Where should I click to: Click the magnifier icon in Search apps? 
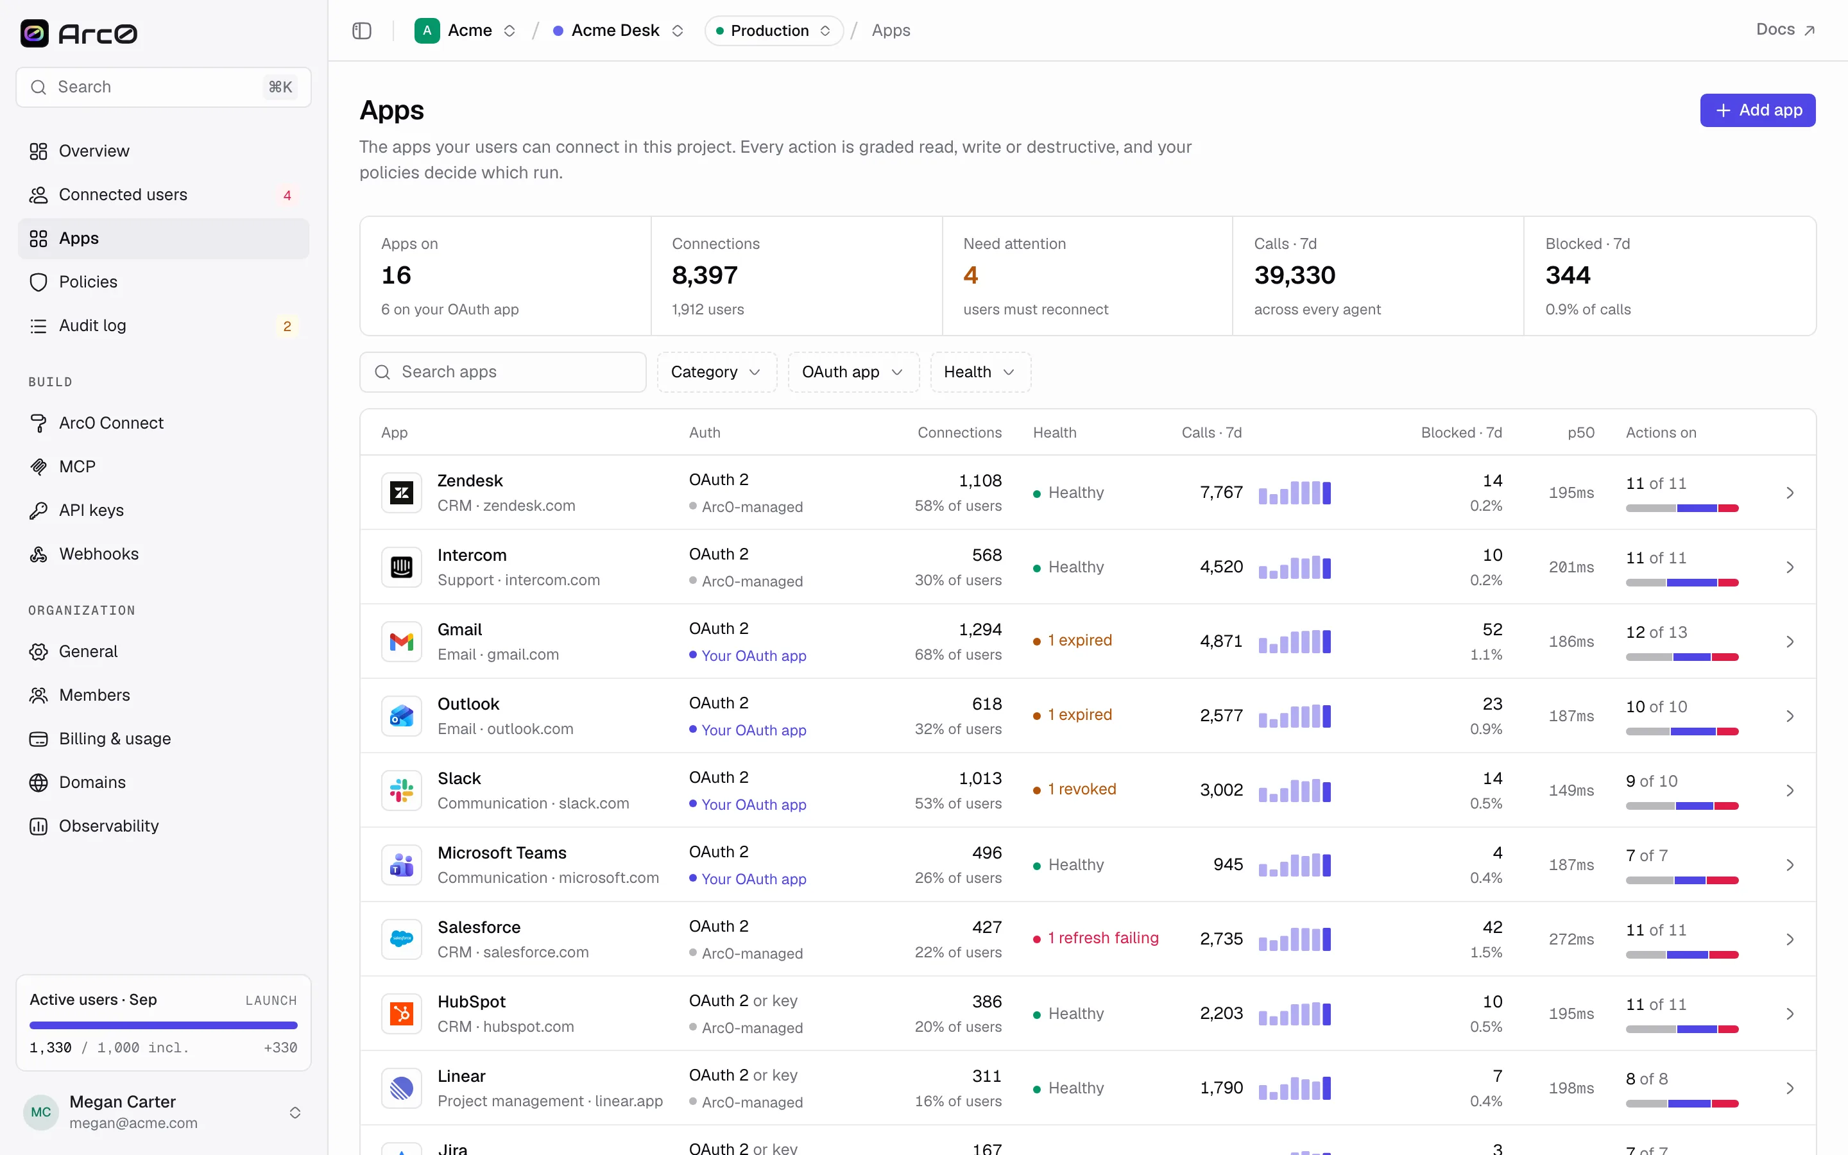tap(382, 372)
